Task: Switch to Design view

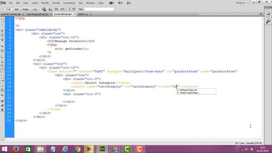Action: click(x=25, y=9)
